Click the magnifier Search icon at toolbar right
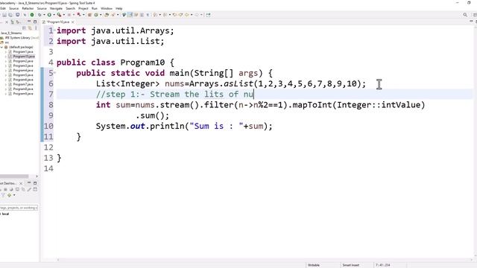 point(465,15)
